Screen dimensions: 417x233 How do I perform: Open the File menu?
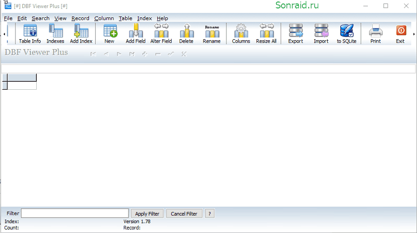pyautogui.click(x=8, y=18)
